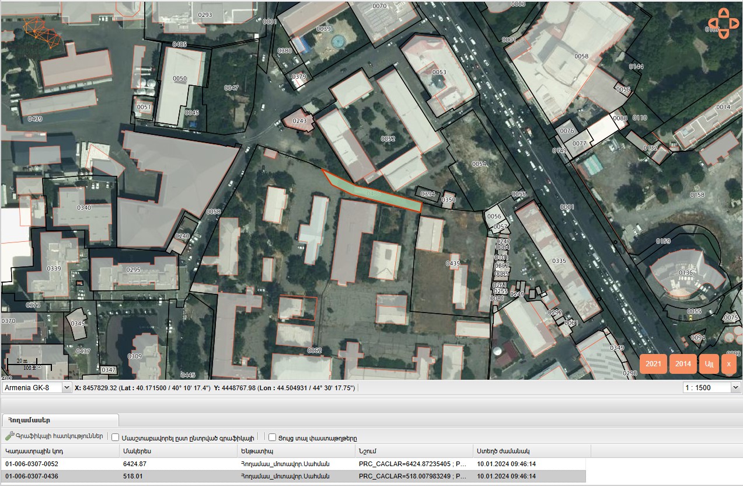The image size is (743, 486).
Task: Click the Այլ imagery button
Action: coord(709,364)
